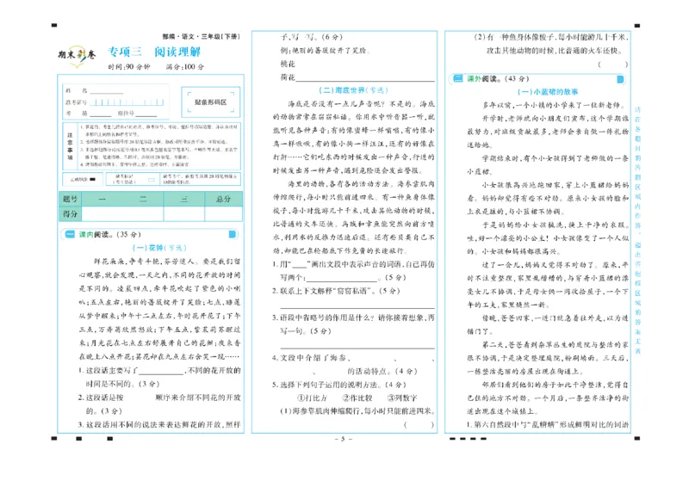Screen dimensions: 689x487
Task: Click option ①打比方
Action: [313, 398]
